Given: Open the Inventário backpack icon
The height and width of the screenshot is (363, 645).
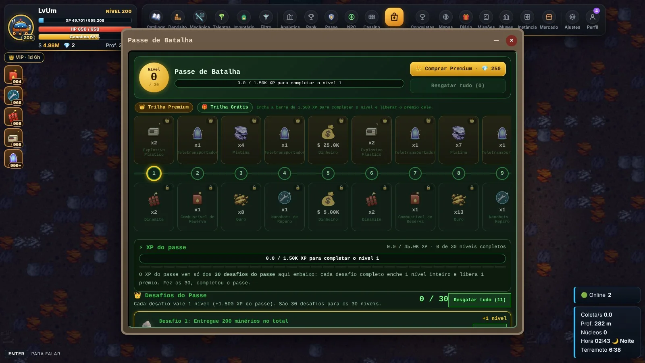Looking at the screenshot, I should 243,17.
